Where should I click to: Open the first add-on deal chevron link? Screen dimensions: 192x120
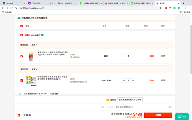pos(34,45)
